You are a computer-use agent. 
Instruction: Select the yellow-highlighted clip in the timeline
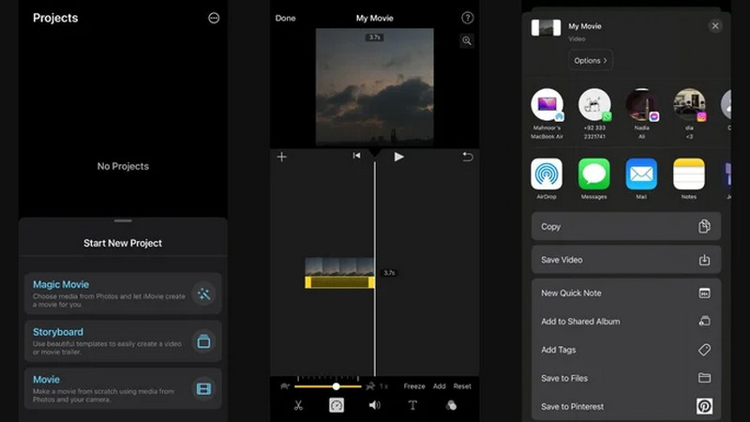[339, 273]
